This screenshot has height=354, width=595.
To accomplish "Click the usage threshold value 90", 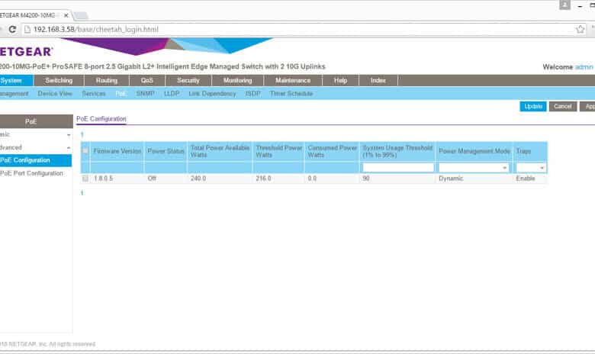I will tap(366, 179).
